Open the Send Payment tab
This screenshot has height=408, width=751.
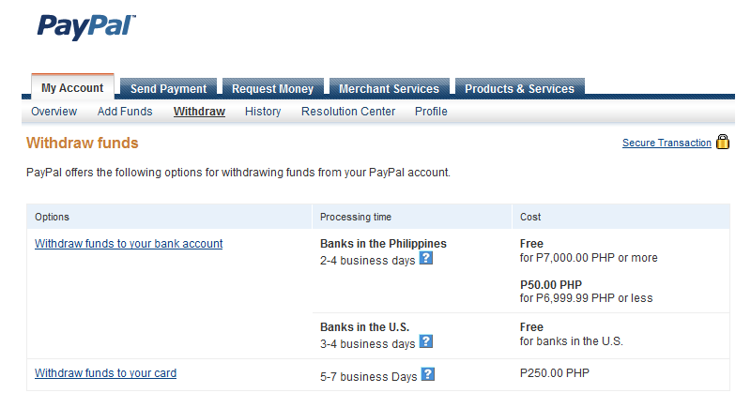[x=168, y=89]
